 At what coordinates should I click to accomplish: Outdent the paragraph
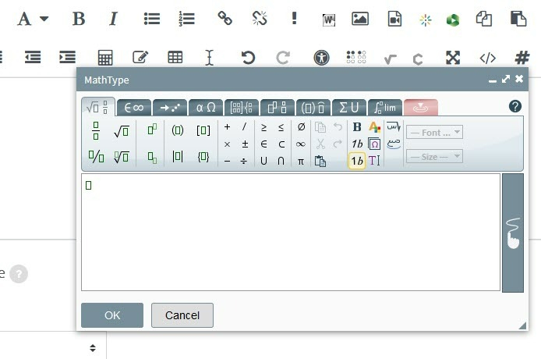coord(33,57)
